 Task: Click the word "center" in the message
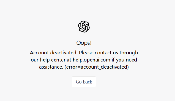pos(58,60)
